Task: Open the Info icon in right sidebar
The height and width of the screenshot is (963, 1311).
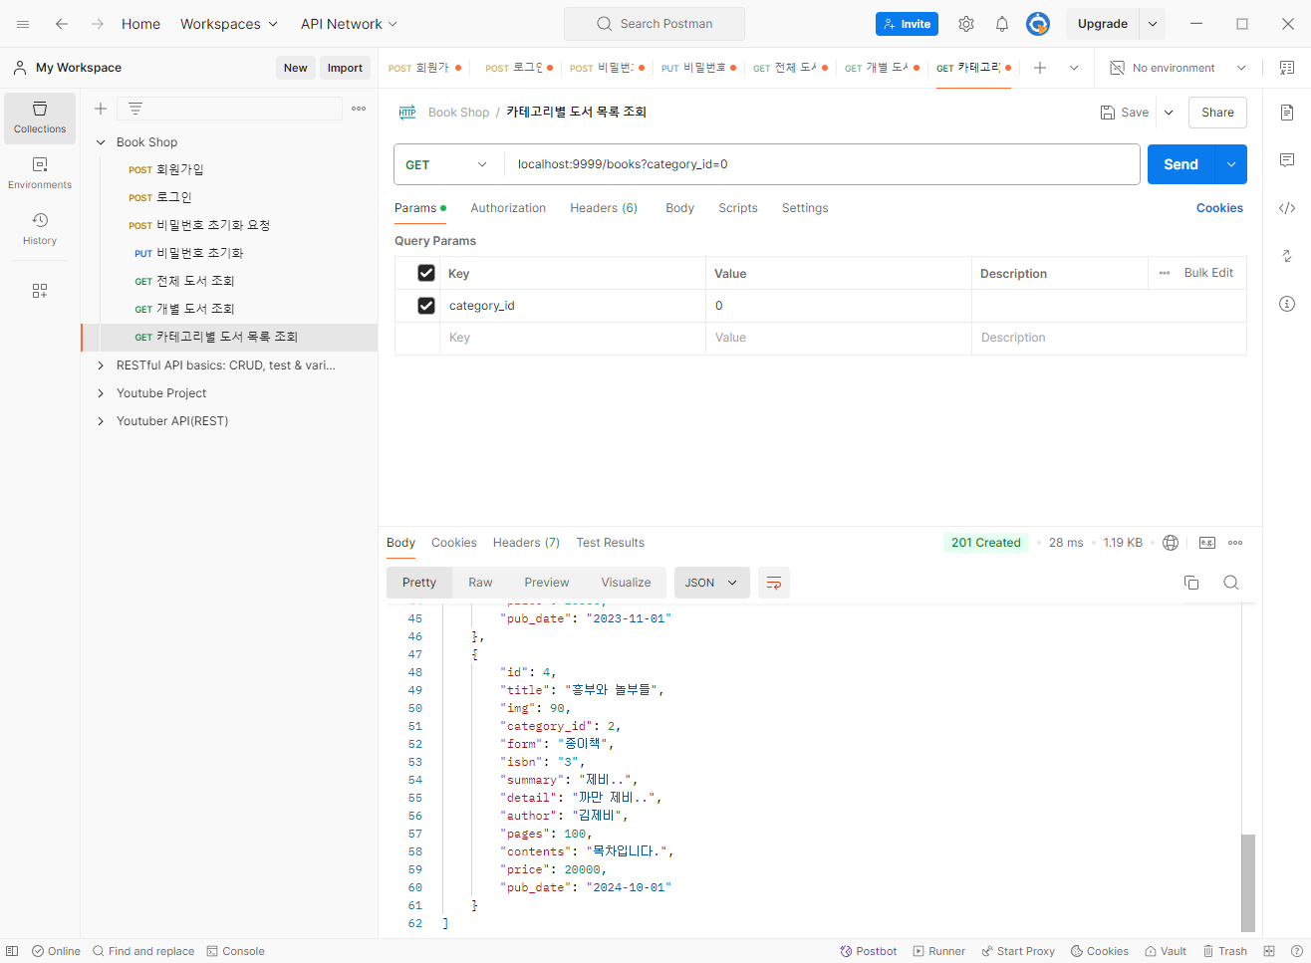Action: click(x=1287, y=304)
